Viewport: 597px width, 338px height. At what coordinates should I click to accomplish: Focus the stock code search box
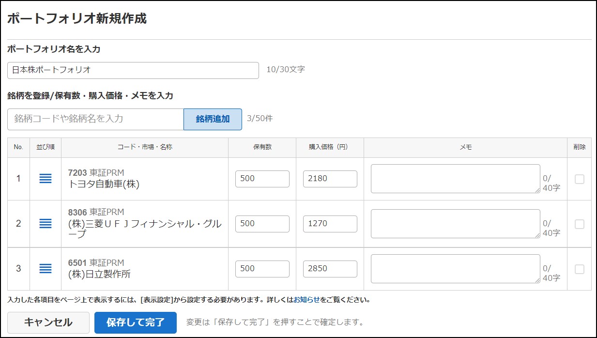94,119
